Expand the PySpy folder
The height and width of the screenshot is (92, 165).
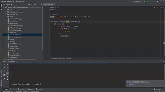(6, 16)
